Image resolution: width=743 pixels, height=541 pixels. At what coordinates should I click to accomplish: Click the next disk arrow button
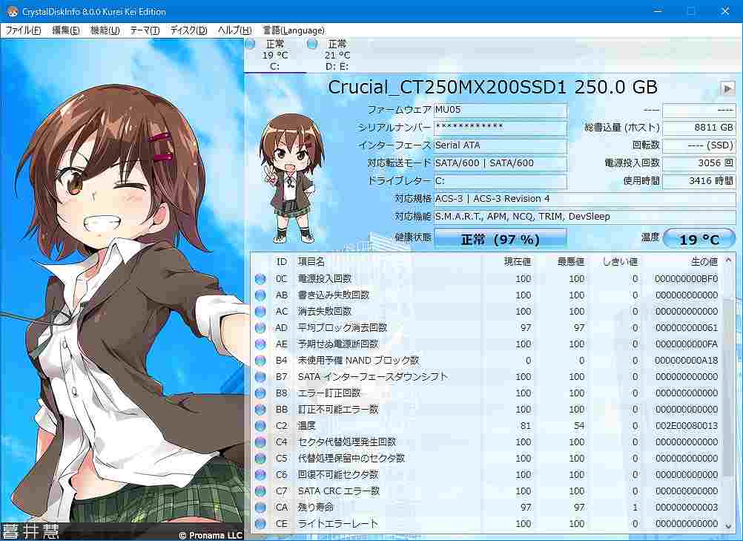click(x=727, y=88)
